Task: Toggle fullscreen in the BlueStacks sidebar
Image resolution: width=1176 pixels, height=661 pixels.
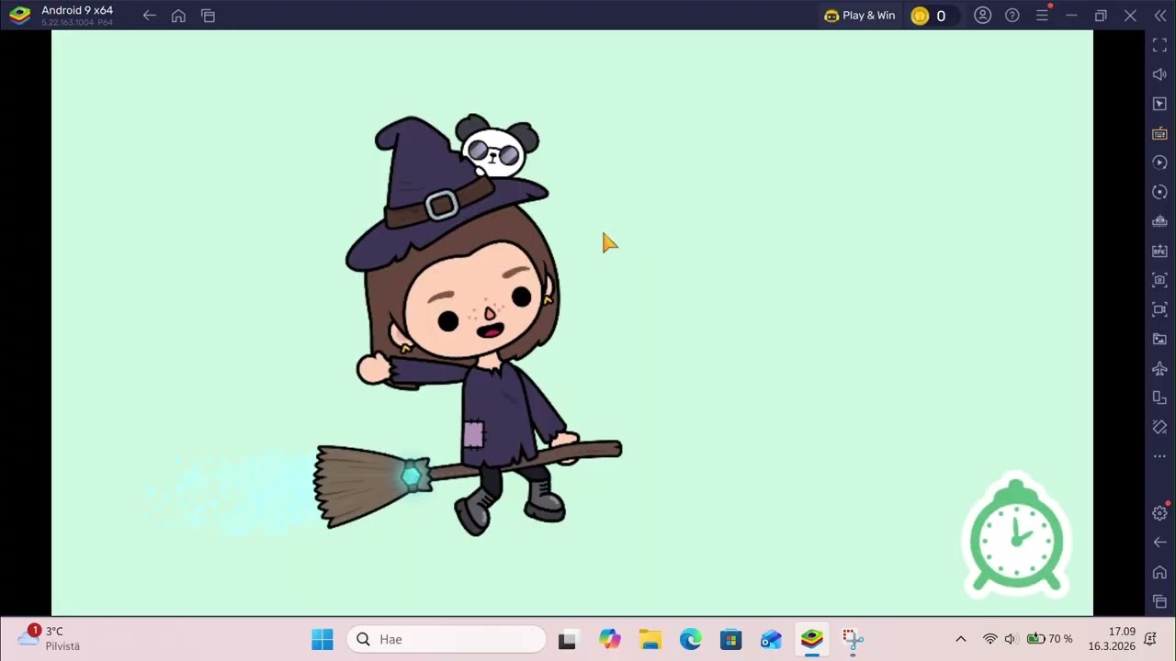Action: point(1159,45)
